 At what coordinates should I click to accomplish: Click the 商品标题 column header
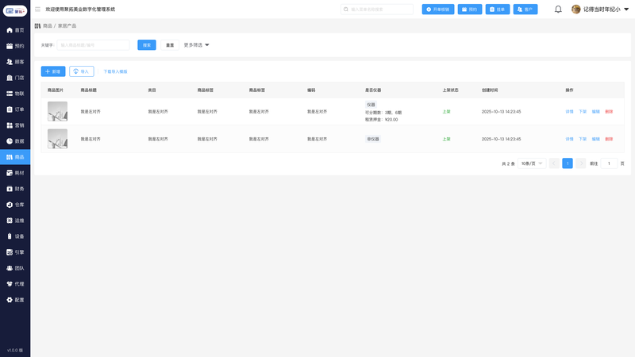[x=89, y=90]
